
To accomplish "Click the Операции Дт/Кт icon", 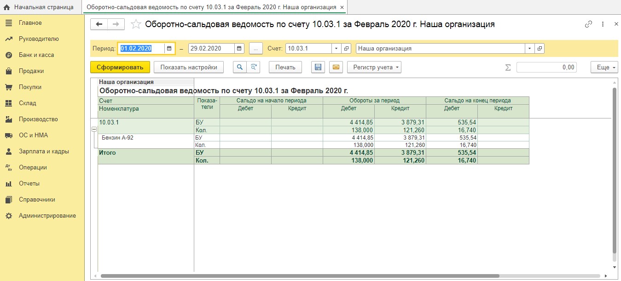I will [x=8, y=168].
